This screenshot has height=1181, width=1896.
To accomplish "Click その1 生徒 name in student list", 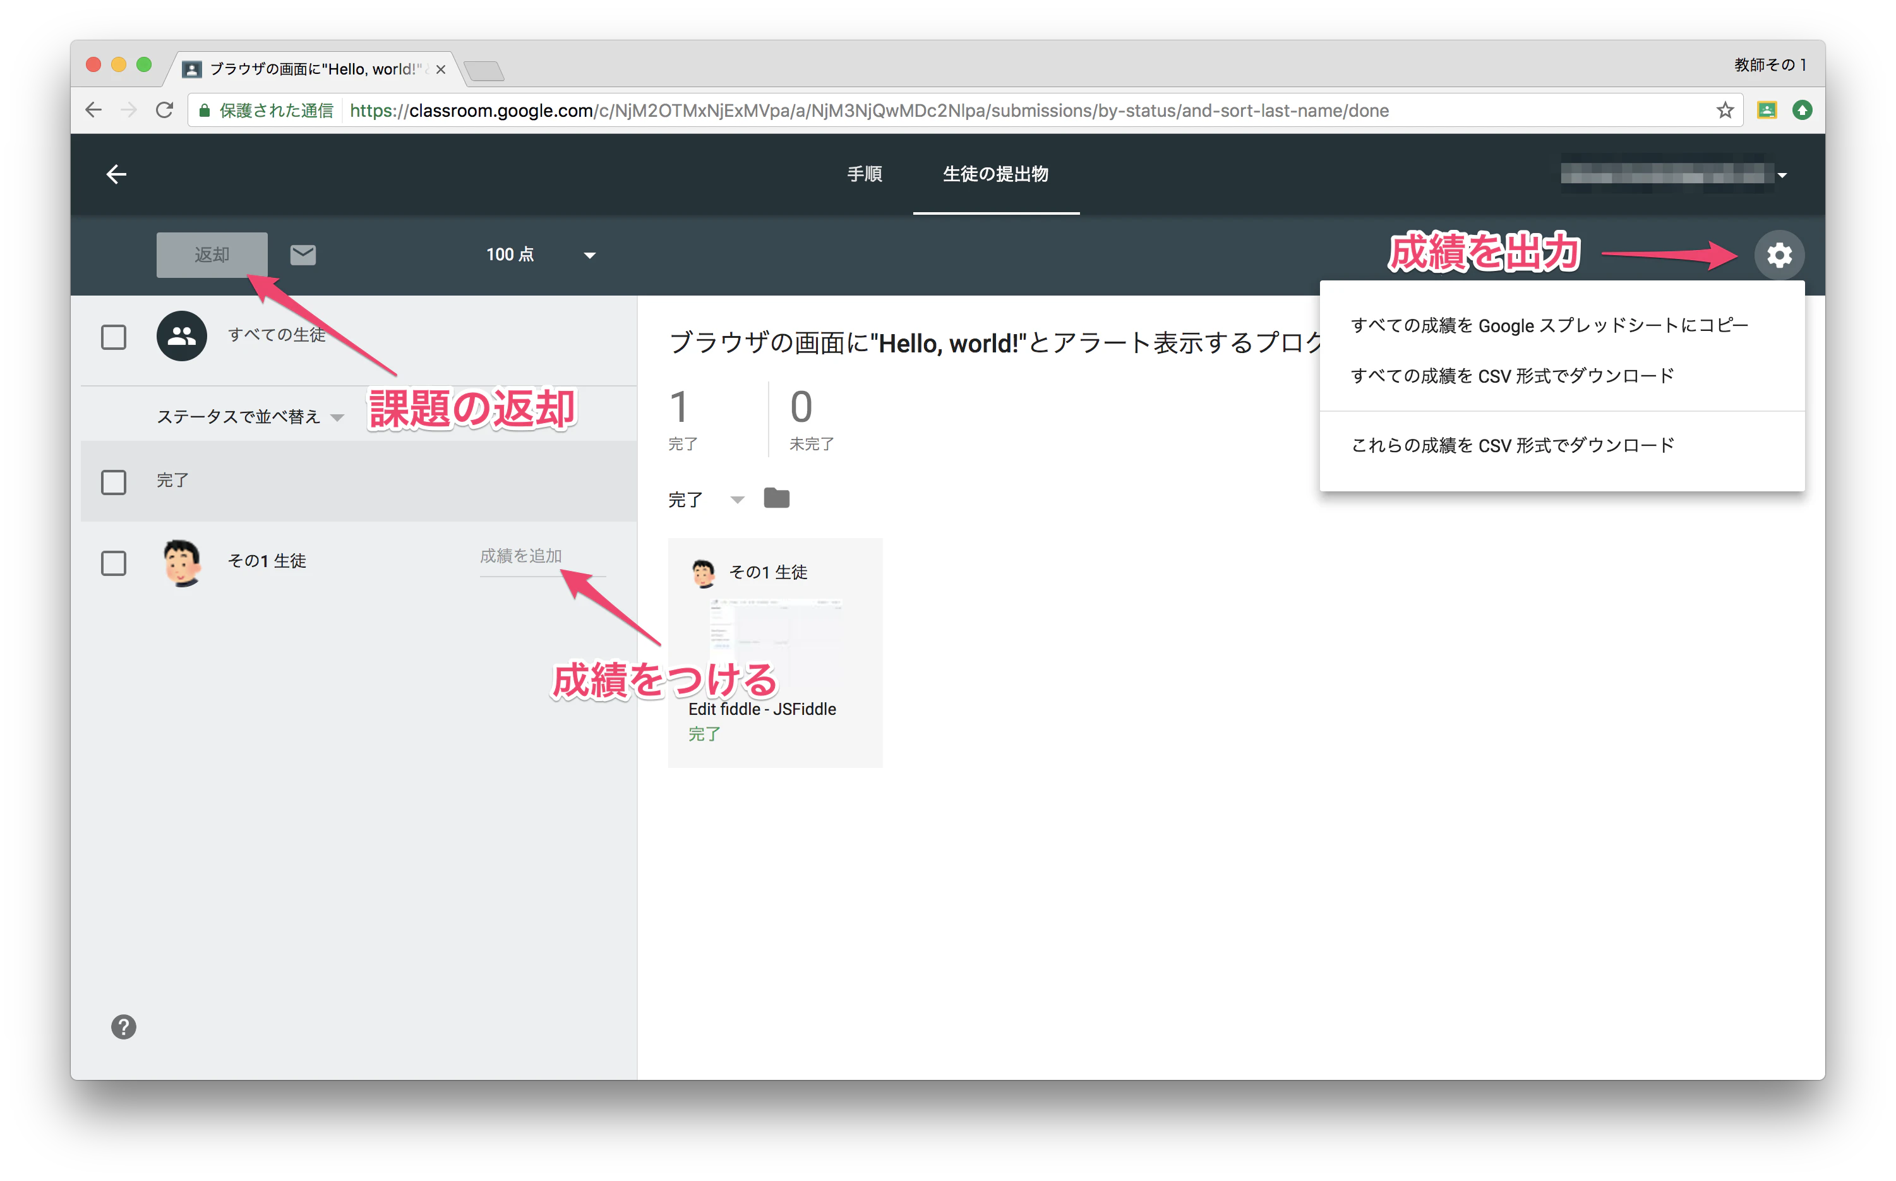I will [x=267, y=561].
